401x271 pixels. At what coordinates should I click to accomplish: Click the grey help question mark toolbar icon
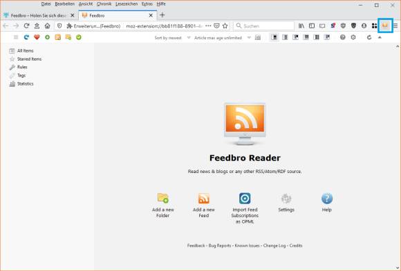[343, 37]
